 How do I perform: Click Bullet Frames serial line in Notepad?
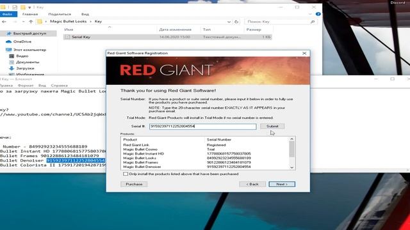49,156
